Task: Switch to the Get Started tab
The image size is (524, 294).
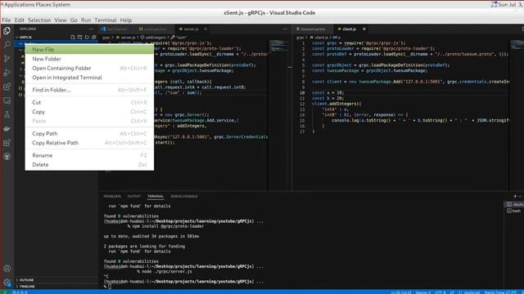Action: click(116, 29)
